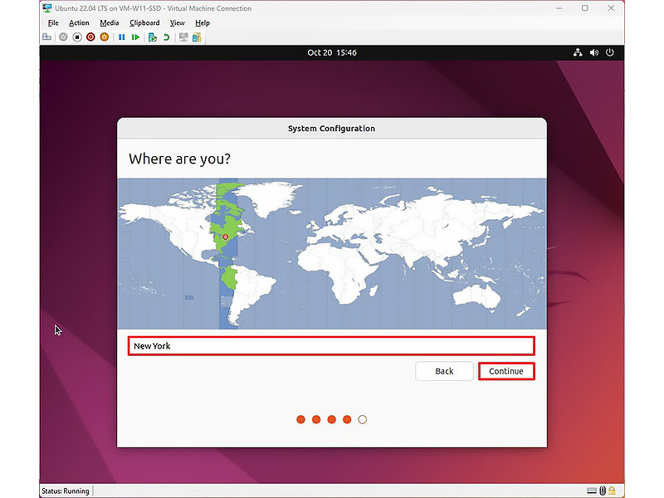Image resolution: width=664 pixels, height=498 pixels.
Task: Click the lock icon in the status bar
Action: (612, 491)
